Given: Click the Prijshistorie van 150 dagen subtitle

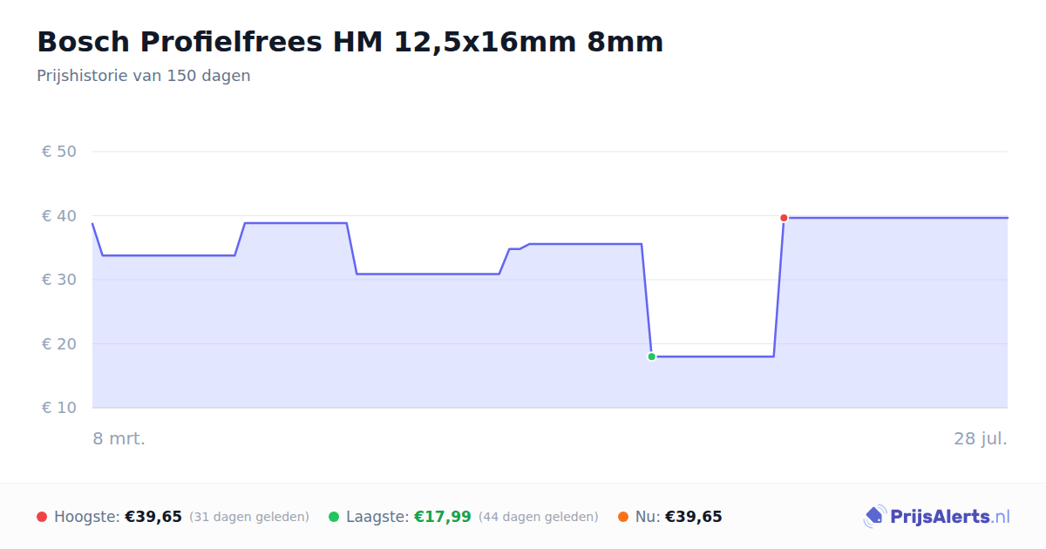Looking at the screenshot, I should (144, 76).
